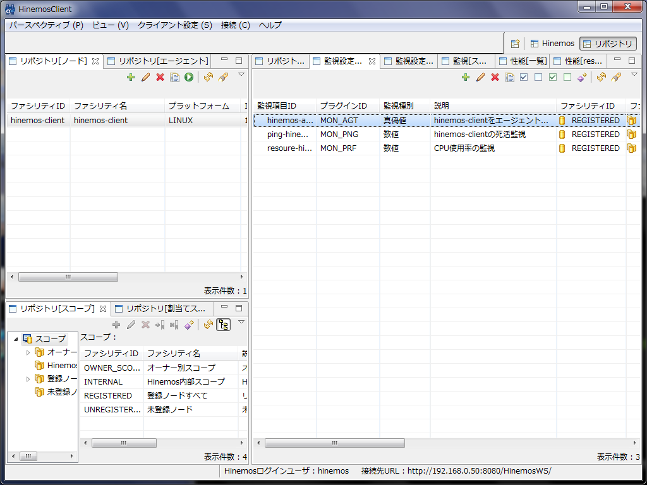Click the node list horizontal scrollbar thumb
The width and height of the screenshot is (647, 485).
coord(68,277)
